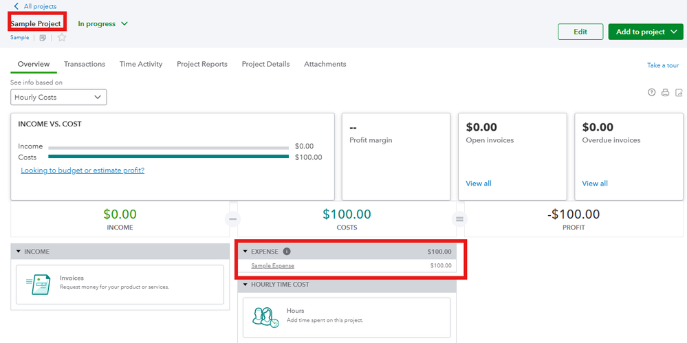Image resolution: width=687 pixels, height=343 pixels.
Task: Click the Hours people icon
Action: pos(265,317)
